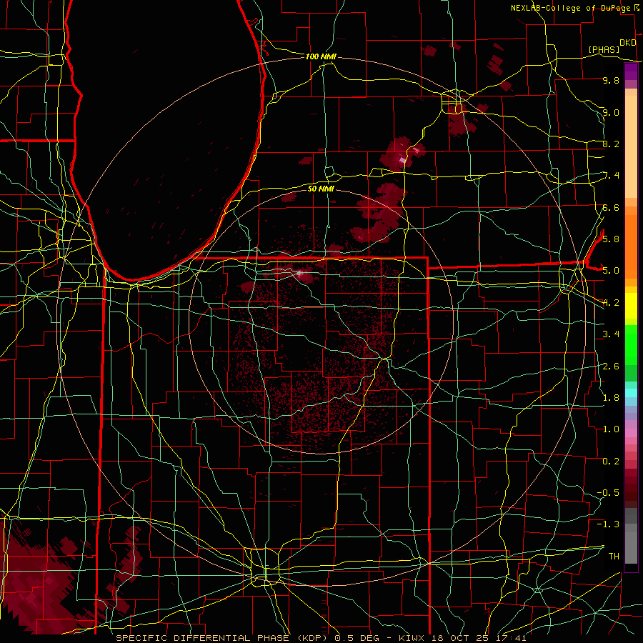This screenshot has height=643, width=643.
Task: Click the -0.5 value on the scale
Action: pos(608,492)
